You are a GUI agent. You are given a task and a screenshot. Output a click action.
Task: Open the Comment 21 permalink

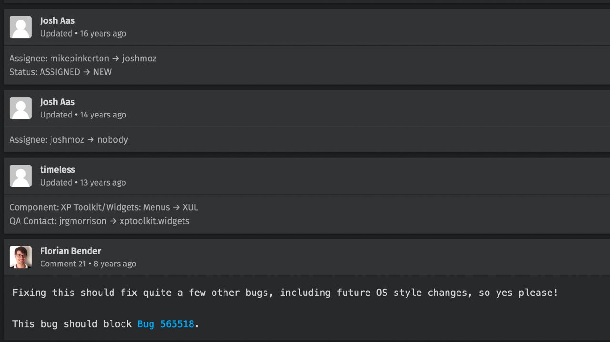pyautogui.click(x=63, y=264)
